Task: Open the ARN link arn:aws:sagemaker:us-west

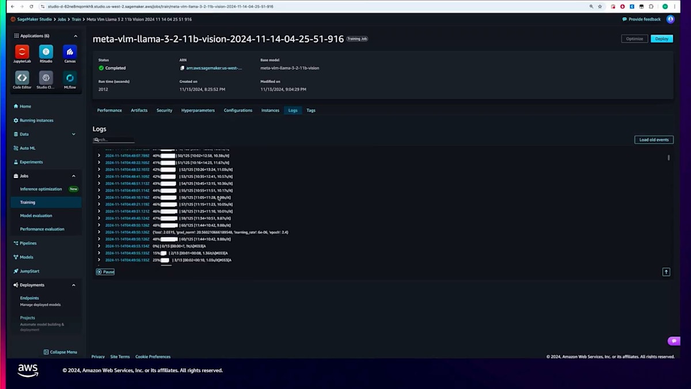Action: click(x=214, y=68)
